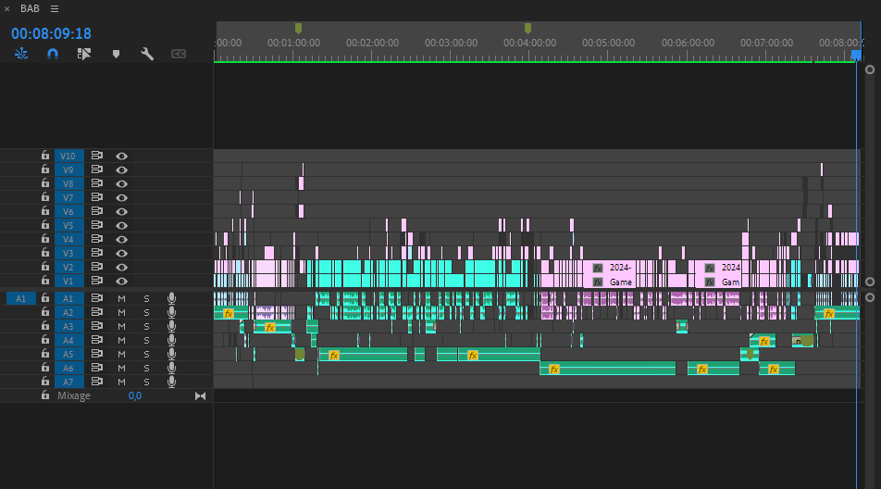The image size is (881, 489).
Task: Click the CC captions icon
Action: tap(178, 54)
